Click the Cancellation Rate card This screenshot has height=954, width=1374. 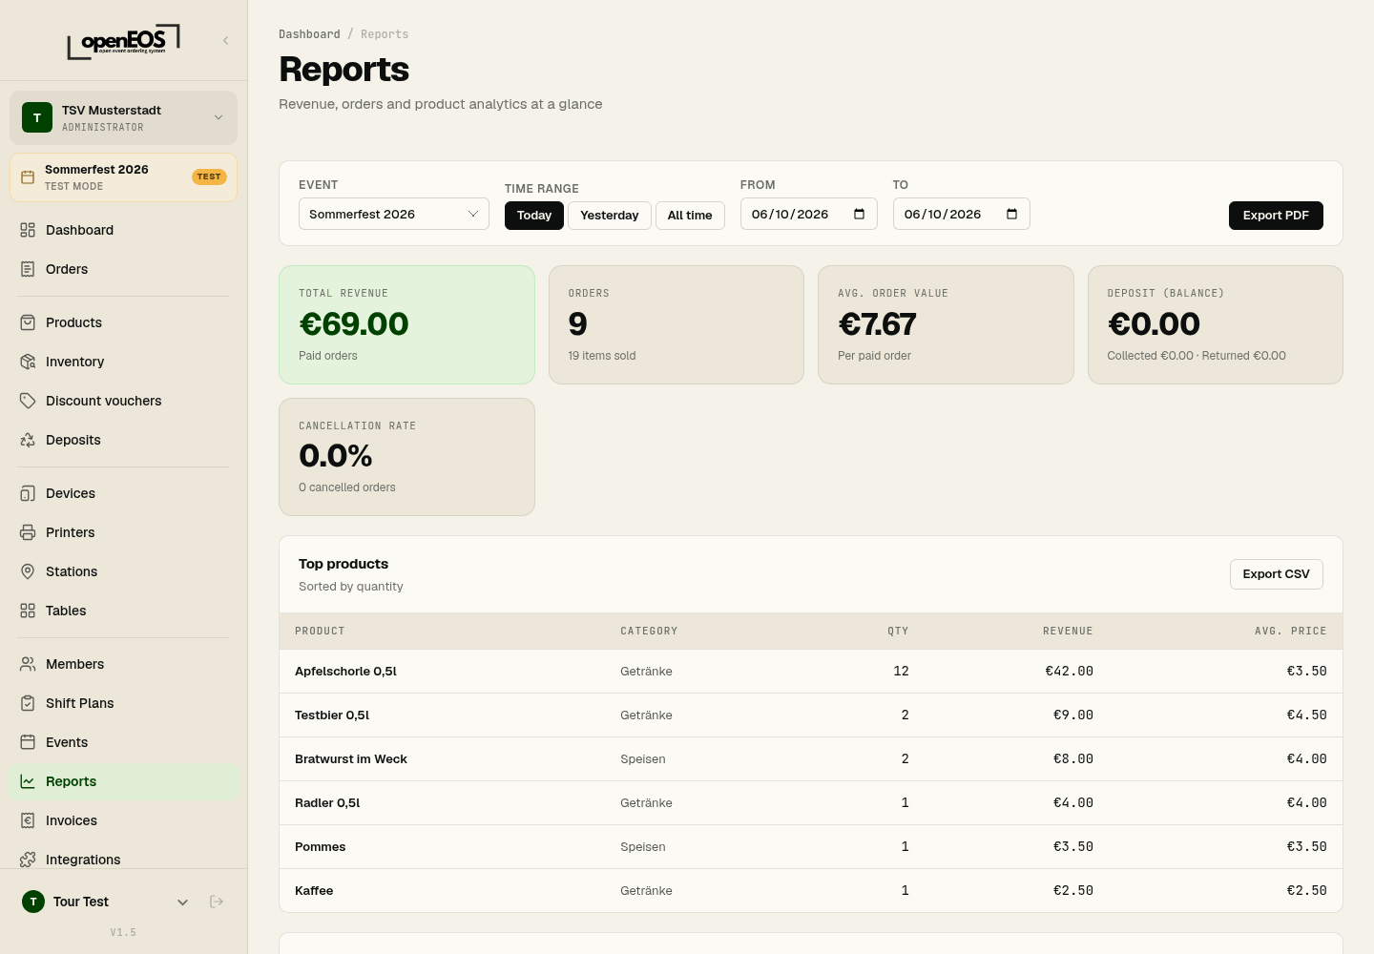pos(406,457)
